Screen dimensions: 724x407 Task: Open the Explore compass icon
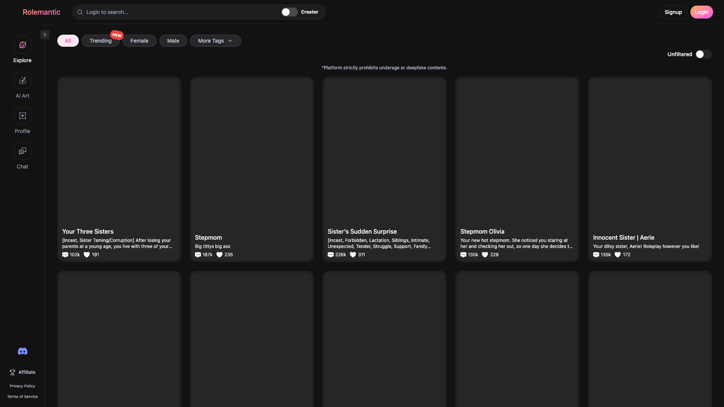tap(23, 45)
